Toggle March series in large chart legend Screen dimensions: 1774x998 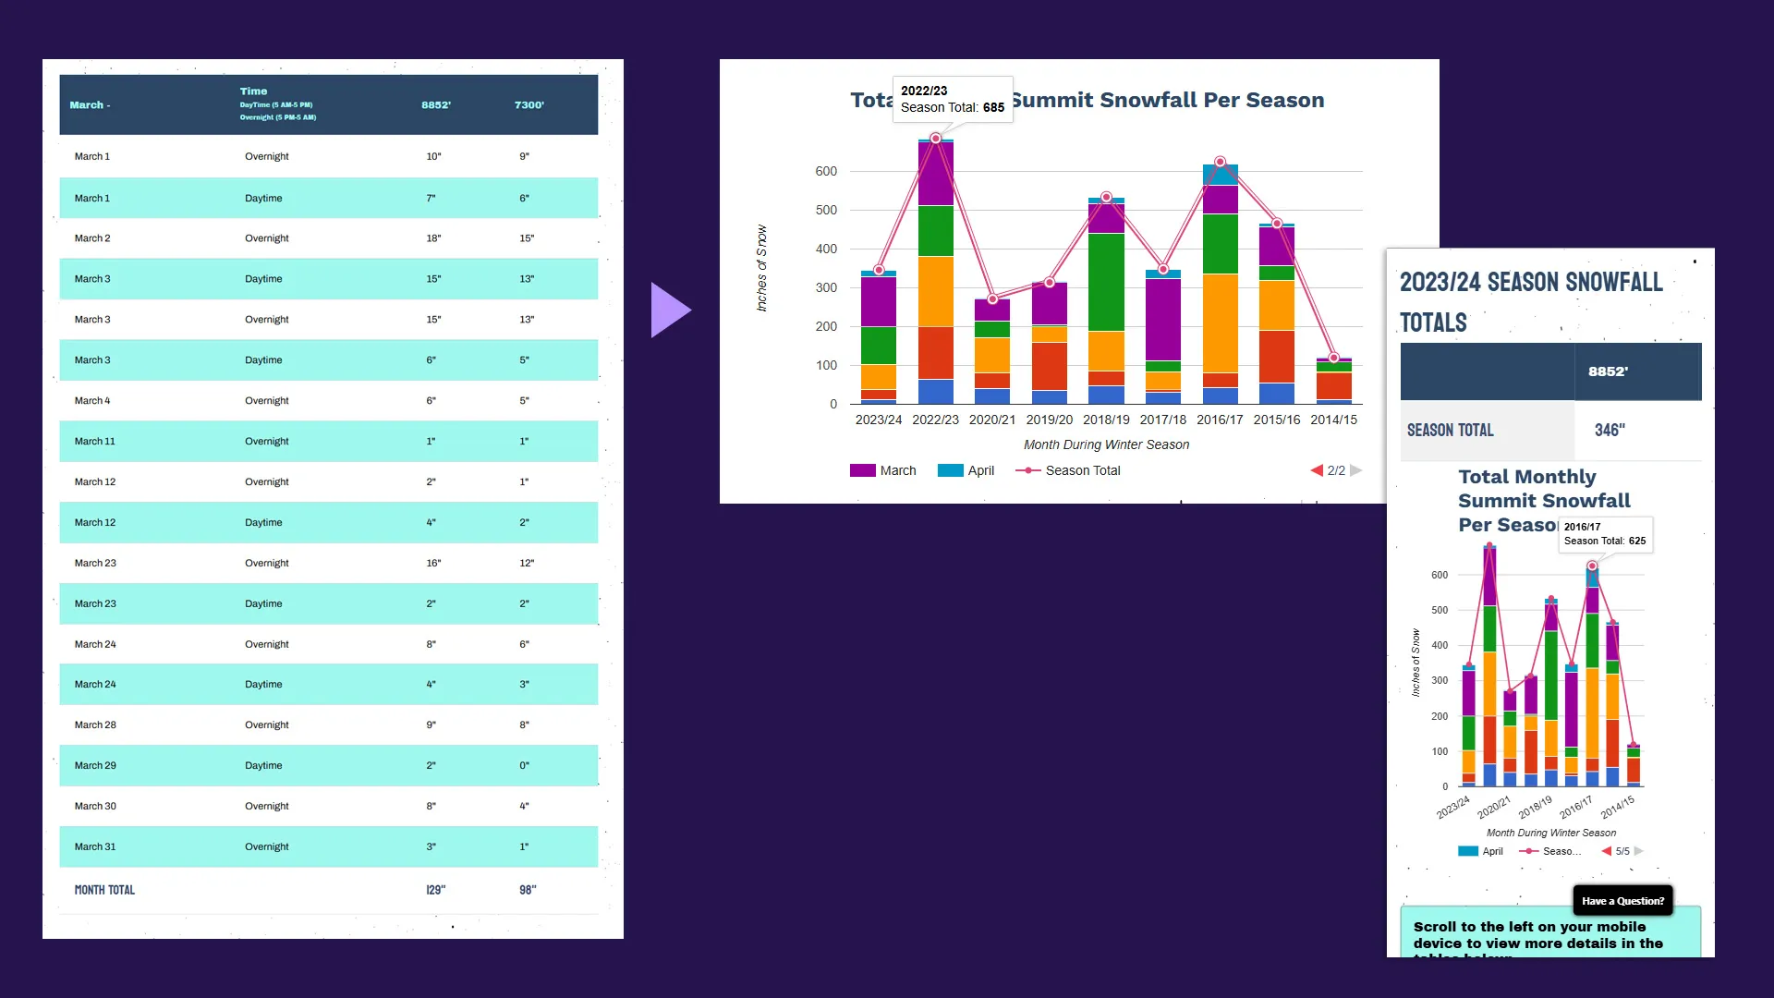pyautogui.click(x=882, y=470)
